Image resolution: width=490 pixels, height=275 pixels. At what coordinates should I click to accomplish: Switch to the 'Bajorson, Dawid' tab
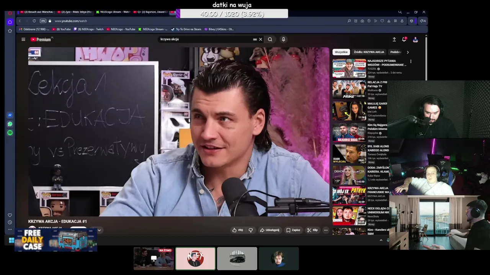[x=150, y=12]
